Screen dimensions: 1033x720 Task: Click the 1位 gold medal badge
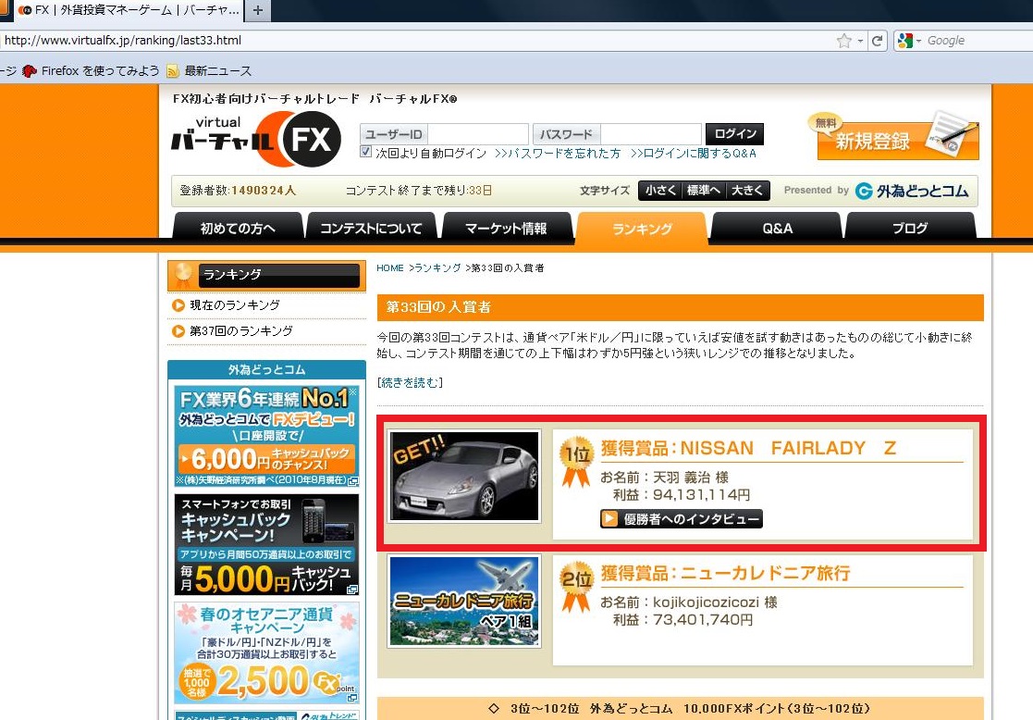(x=576, y=462)
